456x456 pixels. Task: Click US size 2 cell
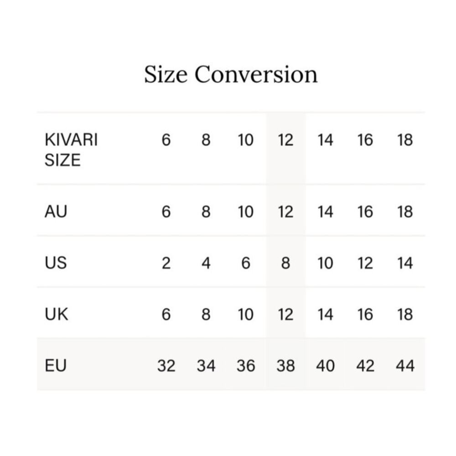[x=166, y=263]
